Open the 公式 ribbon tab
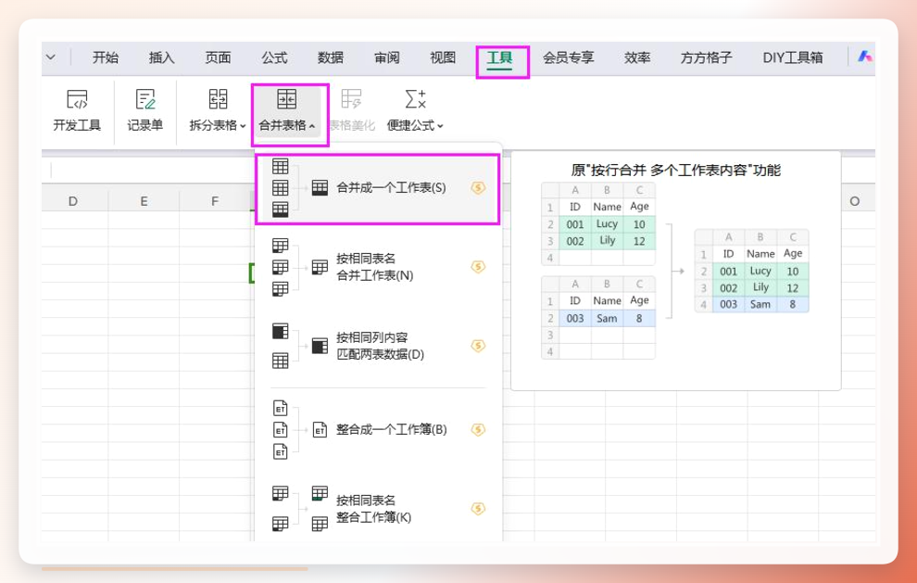The width and height of the screenshot is (917, 583). pos(274,57)
